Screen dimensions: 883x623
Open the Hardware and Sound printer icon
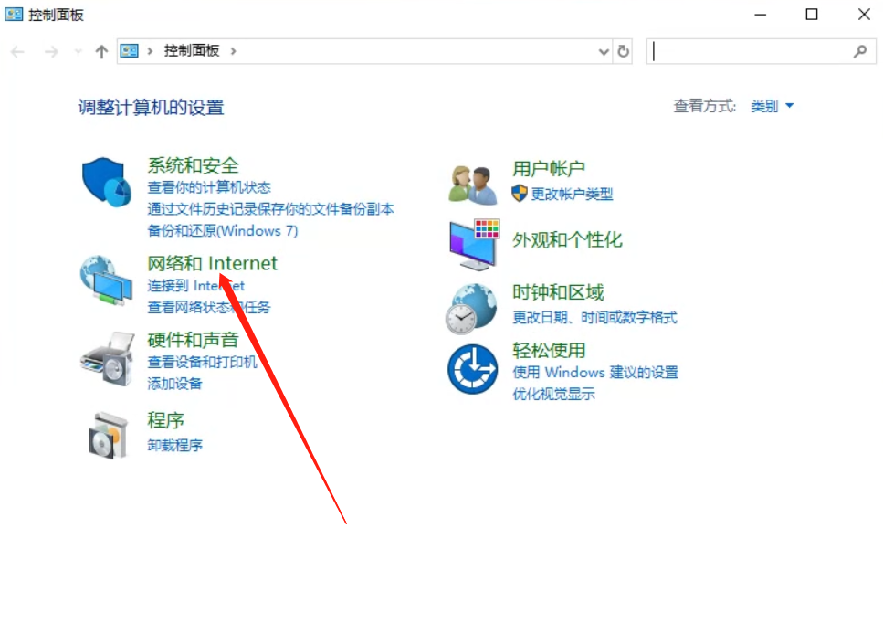point(108,359)
